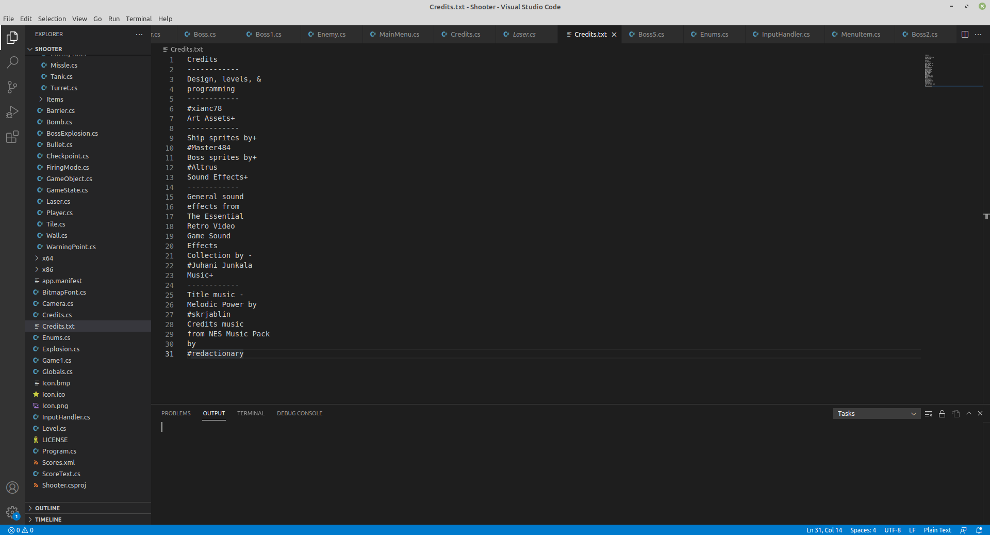
Task: Toggle the output scroll lock
Action: click(942, 414)
